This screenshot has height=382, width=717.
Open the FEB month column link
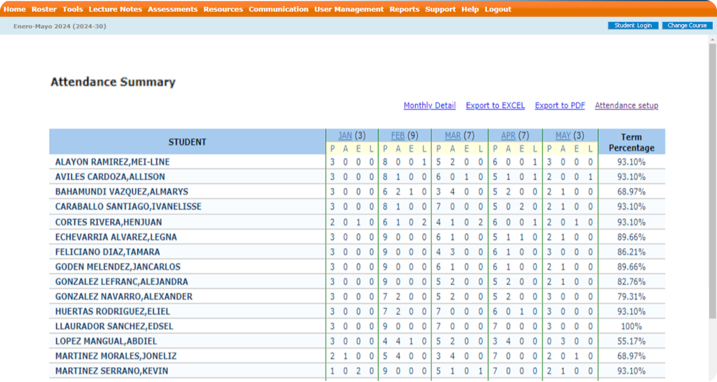(398, 136)
